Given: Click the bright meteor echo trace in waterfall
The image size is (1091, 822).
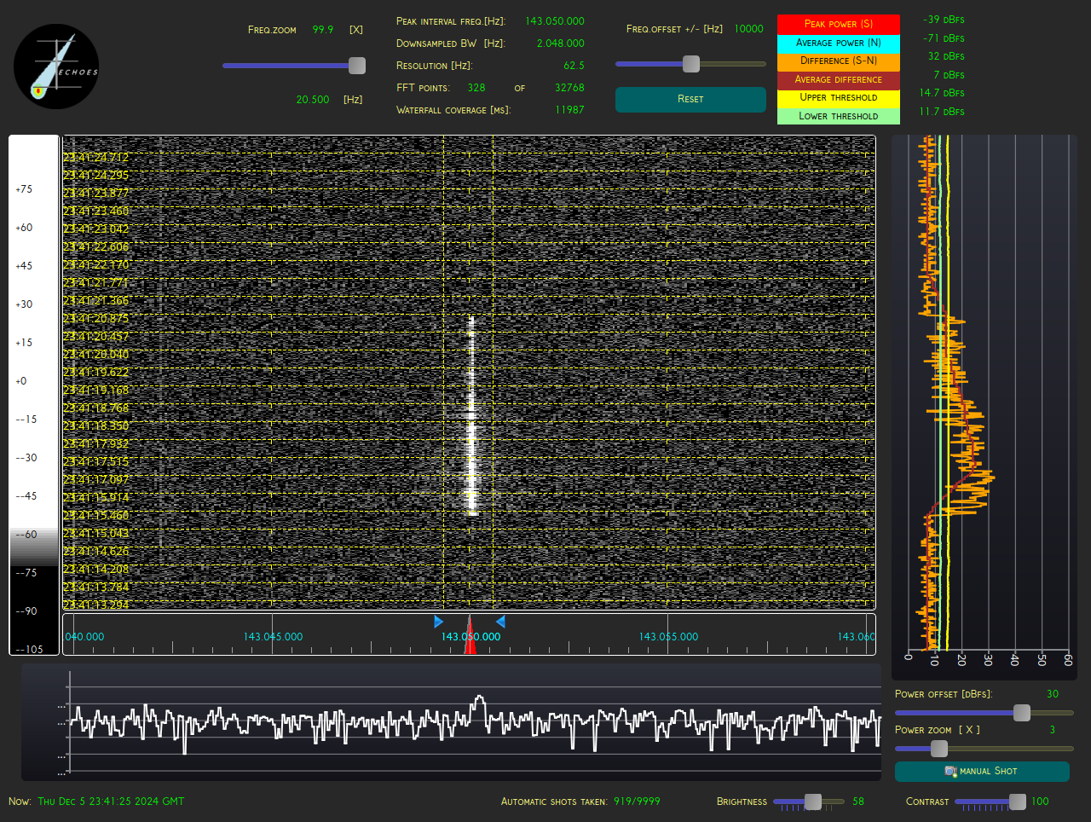Looking at the screenshot, I should [471, 416].
